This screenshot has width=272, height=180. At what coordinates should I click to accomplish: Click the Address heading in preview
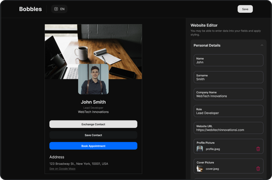pos(57,157)
